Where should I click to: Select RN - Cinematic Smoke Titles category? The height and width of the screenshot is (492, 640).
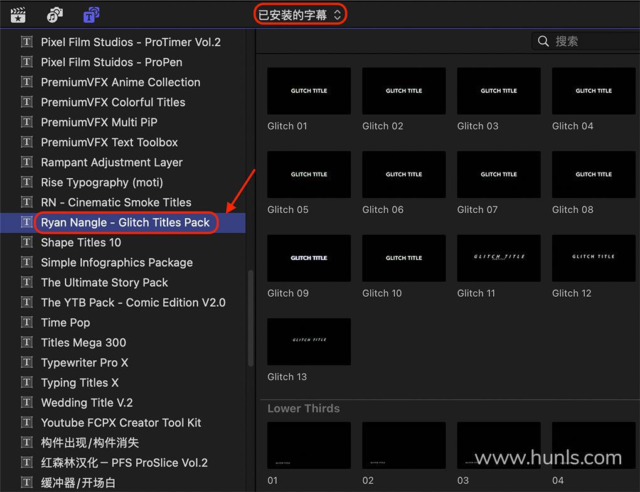click(116, 202)
